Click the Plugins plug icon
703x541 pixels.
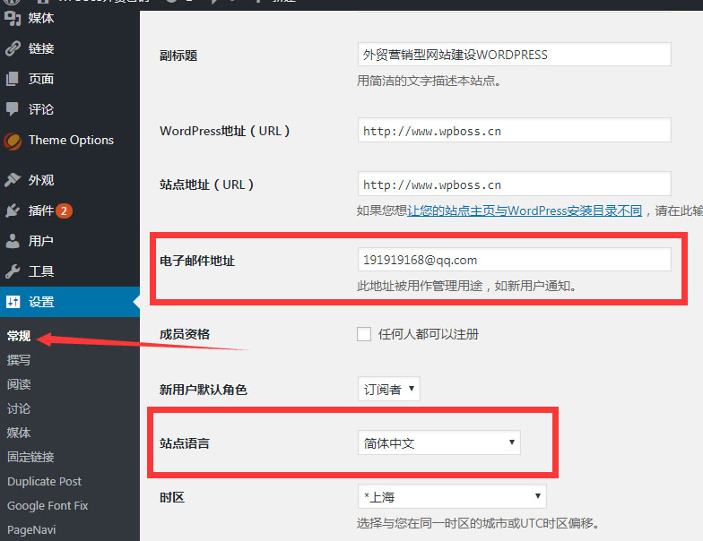click(13, 210)
